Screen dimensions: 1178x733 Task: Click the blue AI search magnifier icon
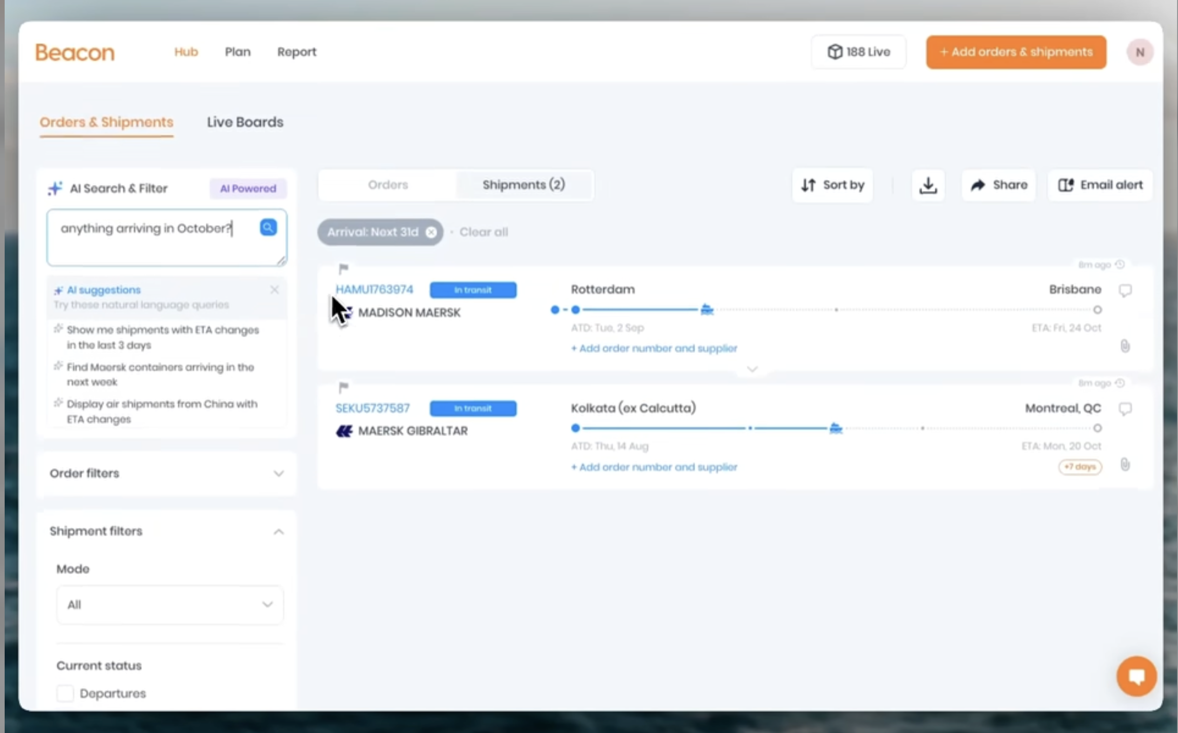coord(268,227)
